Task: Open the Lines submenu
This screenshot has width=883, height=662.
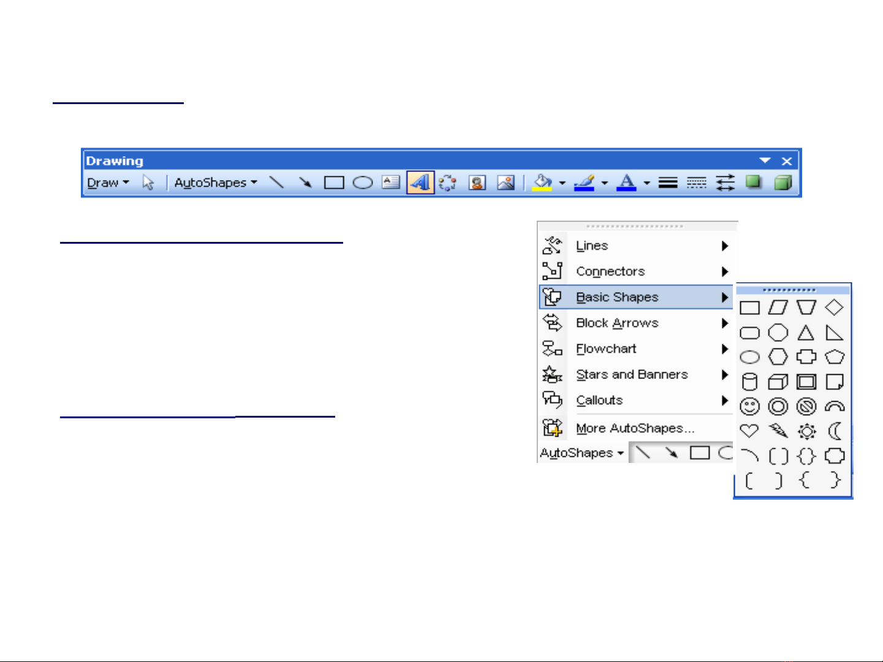Action: click(635, 246)
